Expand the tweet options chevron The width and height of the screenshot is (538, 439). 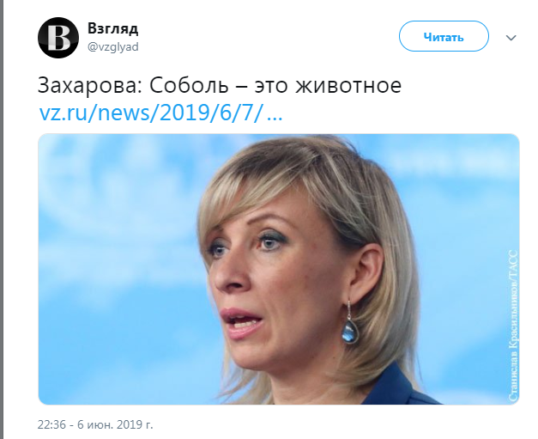click(x=511, y=38)
